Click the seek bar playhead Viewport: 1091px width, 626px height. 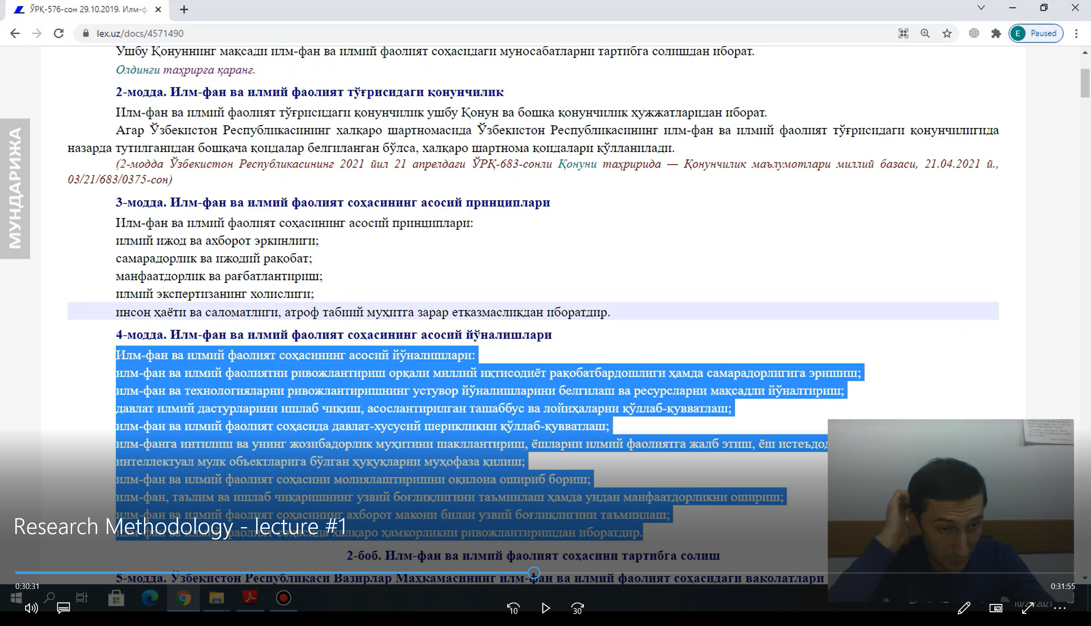click(x=534, y=573)
